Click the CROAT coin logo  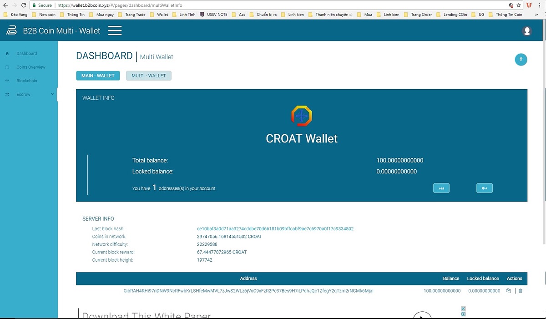point(302,116)
